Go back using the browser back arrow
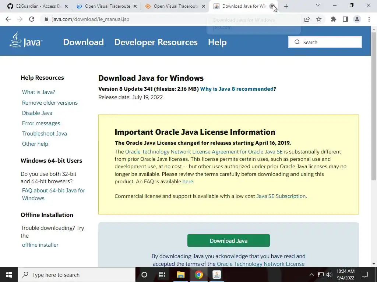Screen dimensions: 377x282 click(x=8, y=19)
